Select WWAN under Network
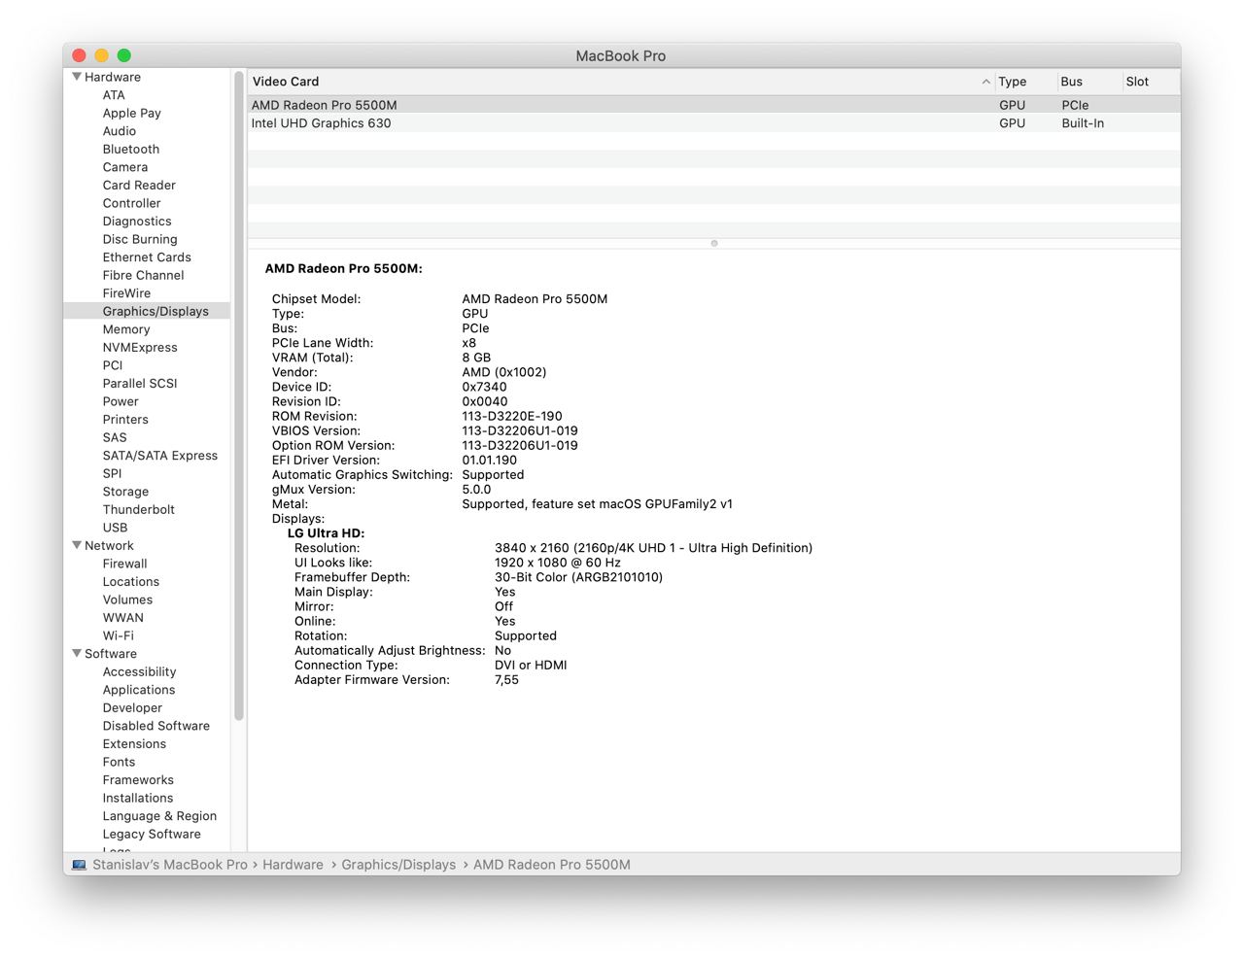The width and height of the screenshot is (1244, 959). click(123, 617)
